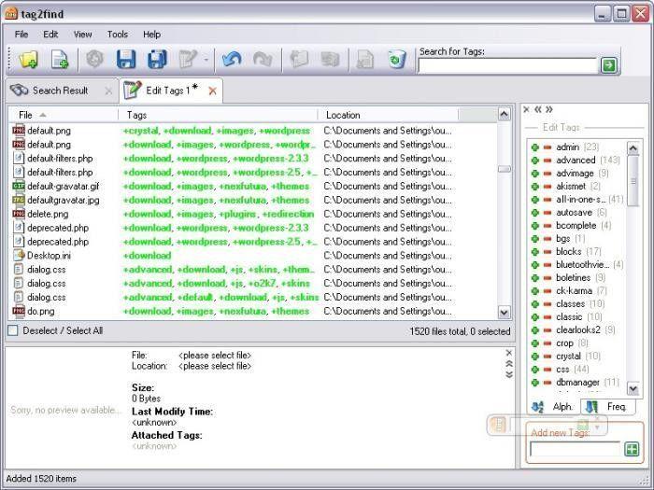Click red minus to remove blocks tag
This screenshot has width=654, height=490.
coord(547,252)
